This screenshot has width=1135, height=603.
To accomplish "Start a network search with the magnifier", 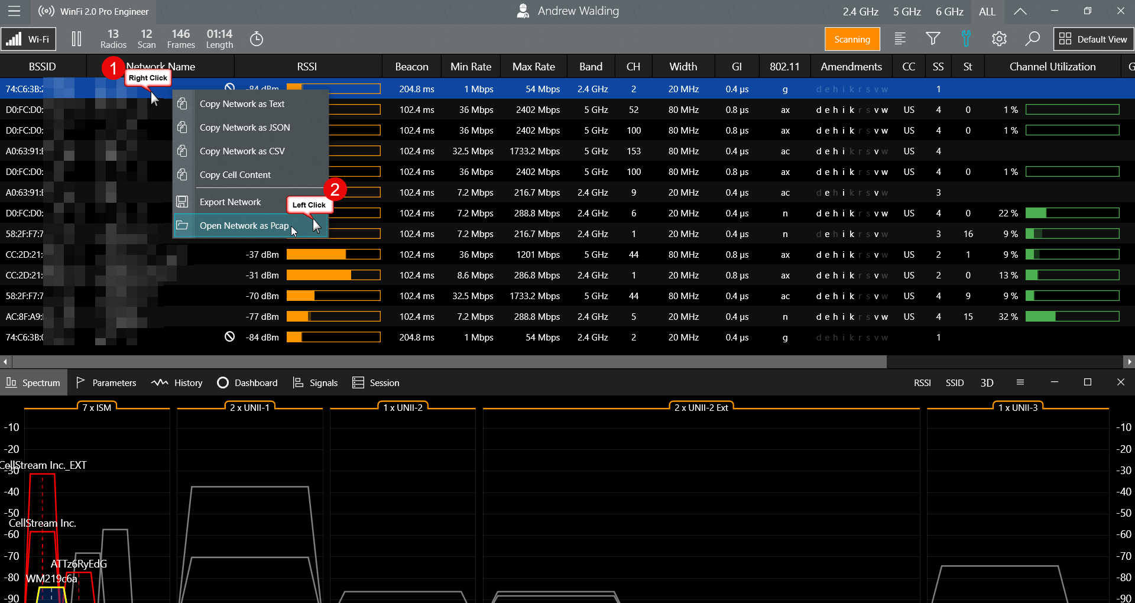I will pyautogui.click(x=1032, y=38).
